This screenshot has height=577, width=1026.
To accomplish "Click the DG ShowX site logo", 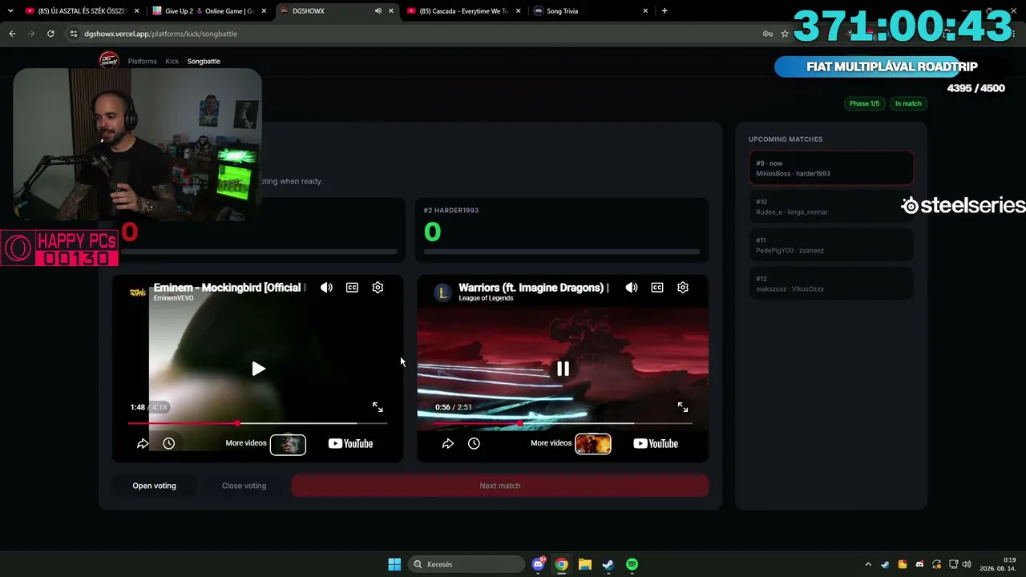I will (x=109, y=61).
